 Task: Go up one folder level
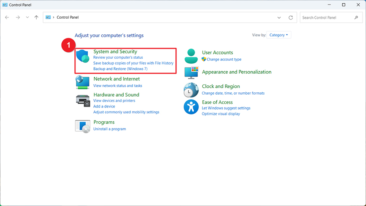point(36,18)
